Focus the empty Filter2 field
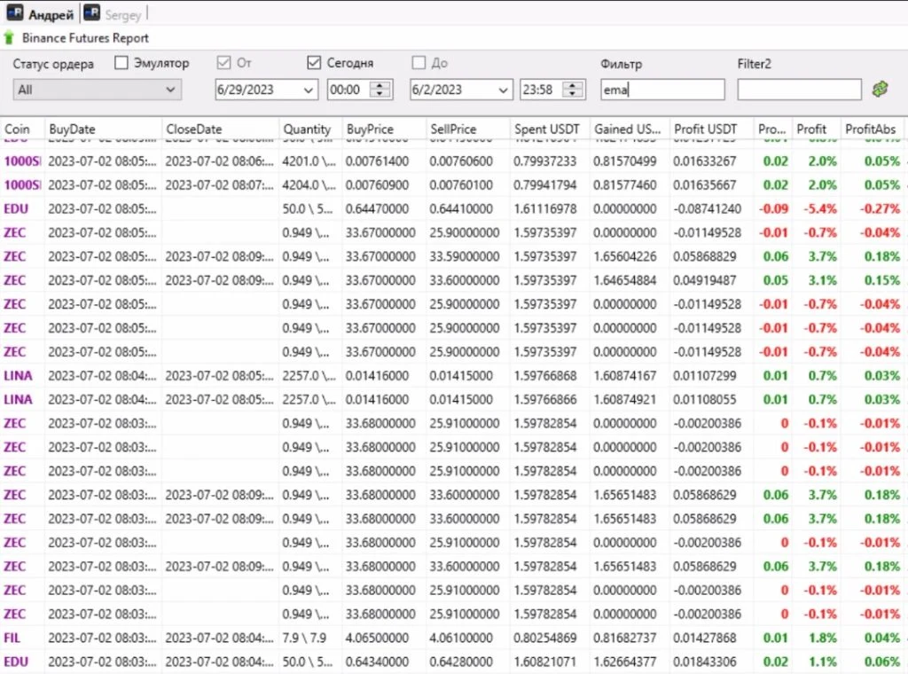The height and width of the screenshot is (674, 908). point(799,90)
